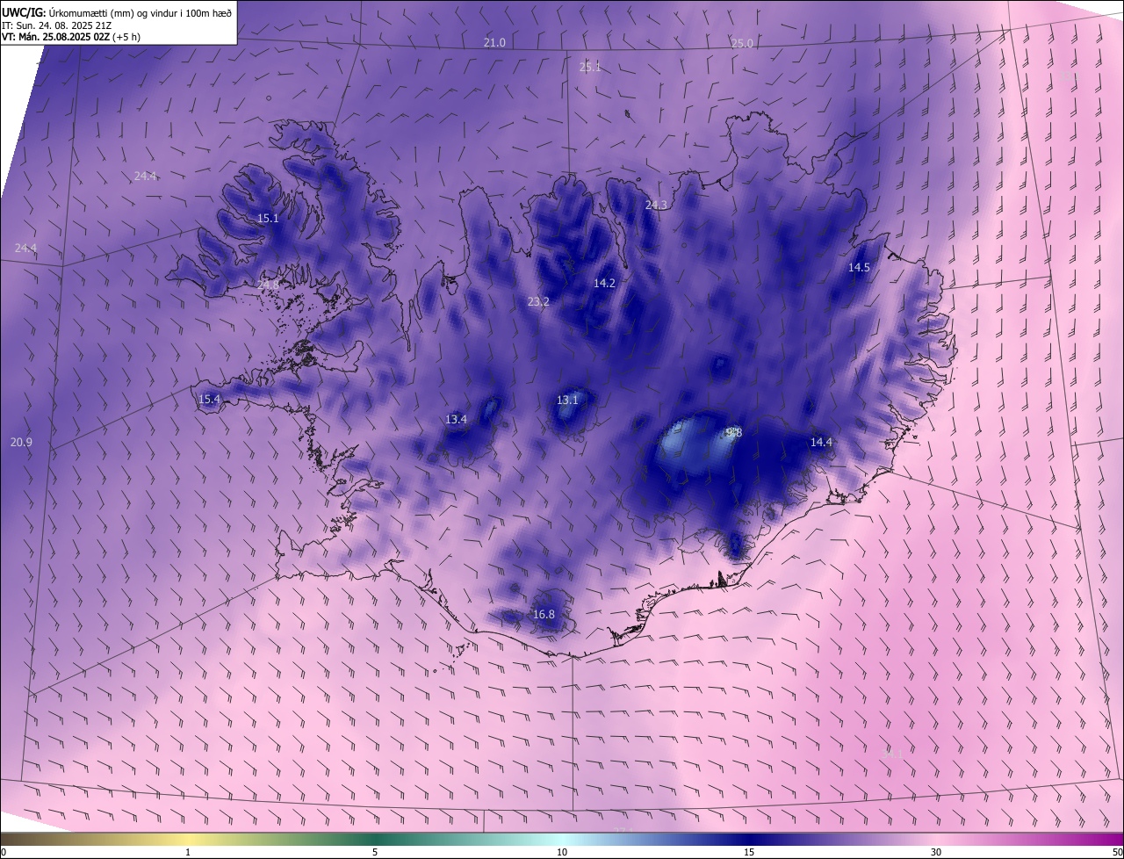
Task: Click the color scale tick label 5
Action: [375, 852]
